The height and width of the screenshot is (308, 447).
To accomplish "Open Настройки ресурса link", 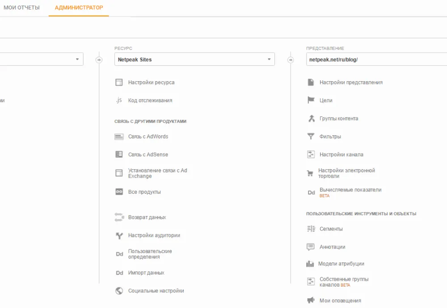I will (151, 82).
